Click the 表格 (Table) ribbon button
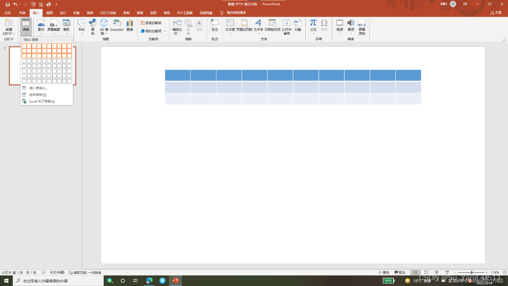The height and width of the screenshot is (286, 508). (26, 27)
